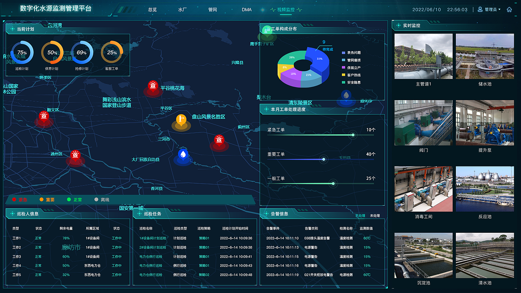Click the diamond icon beside 实时监控

coord(398,25)
